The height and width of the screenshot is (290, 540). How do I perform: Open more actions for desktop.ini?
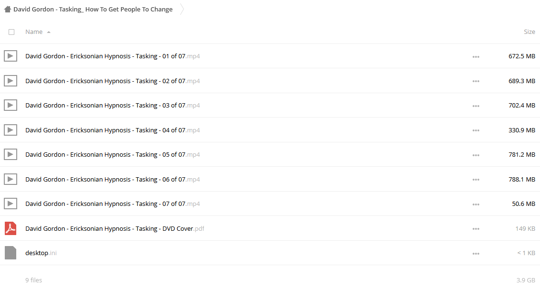pyautogui.click(x=476, y=254)
